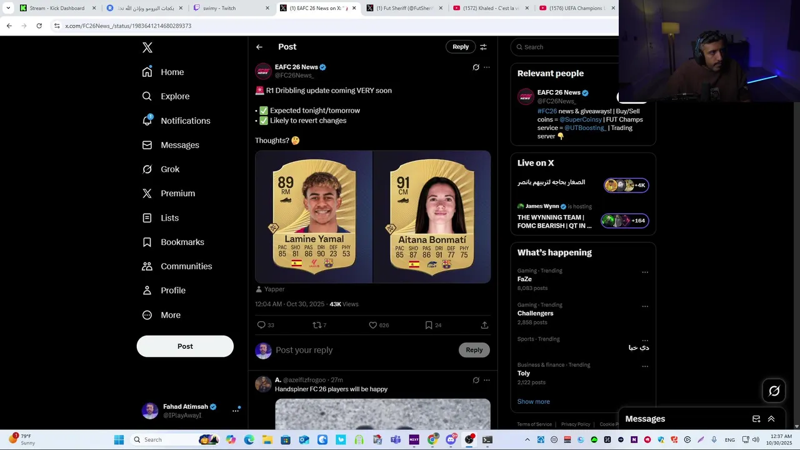800x450 pixels.
Task: Open the @UTBoosting_ mention link
Action: tap(585, 127)
